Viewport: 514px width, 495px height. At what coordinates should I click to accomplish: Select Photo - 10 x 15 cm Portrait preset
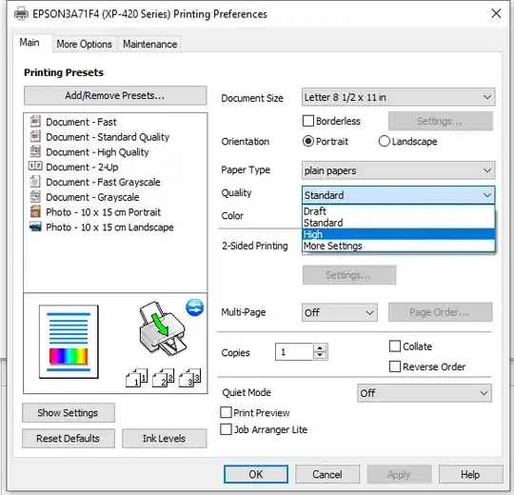pyautogui.click(x=103, y=212)
